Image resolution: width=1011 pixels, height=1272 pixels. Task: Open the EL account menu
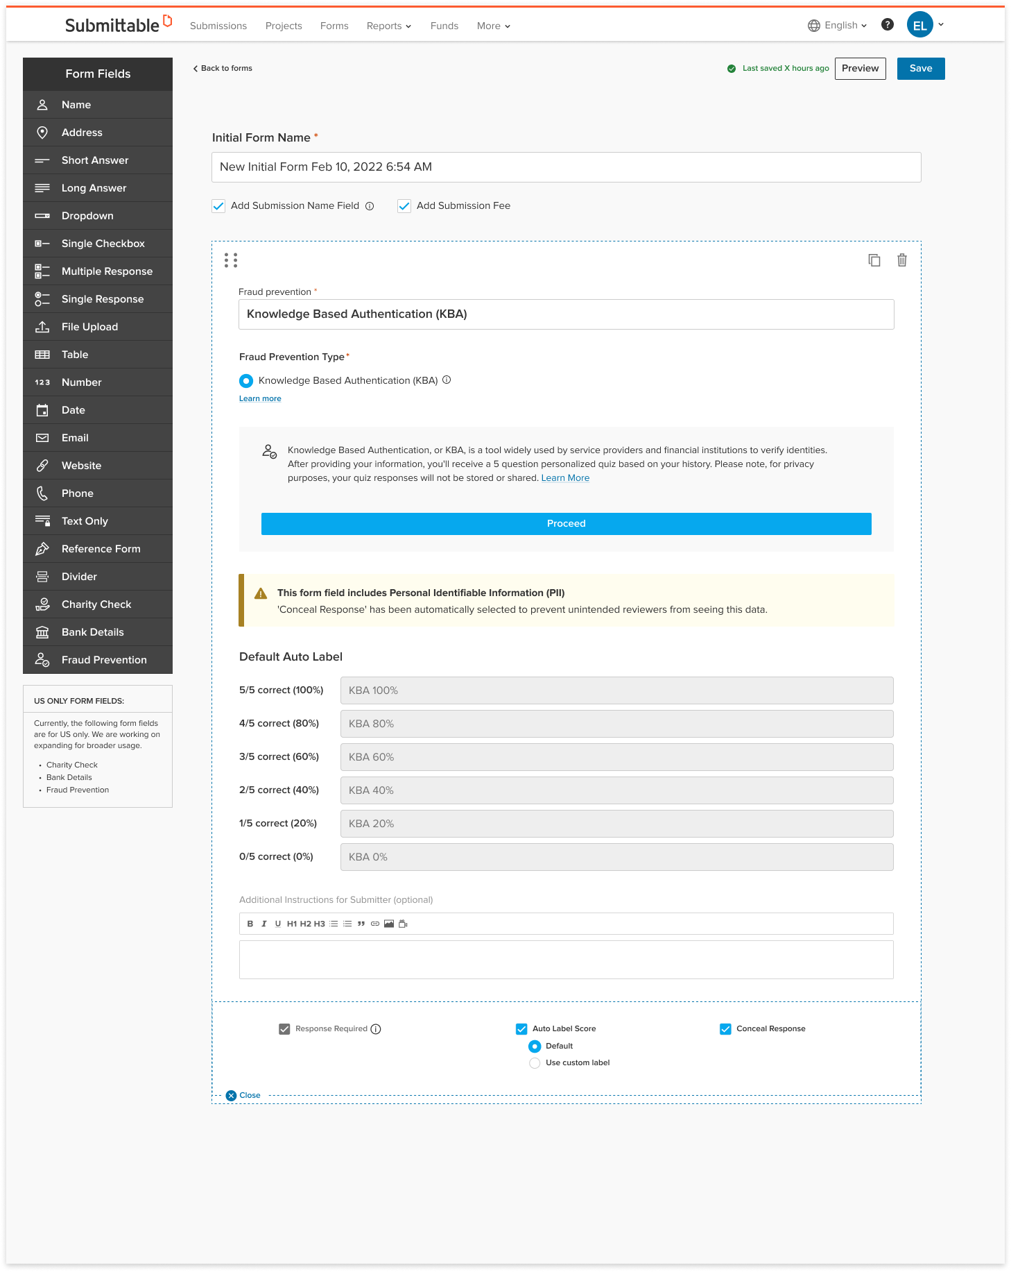tap(926, 25)
